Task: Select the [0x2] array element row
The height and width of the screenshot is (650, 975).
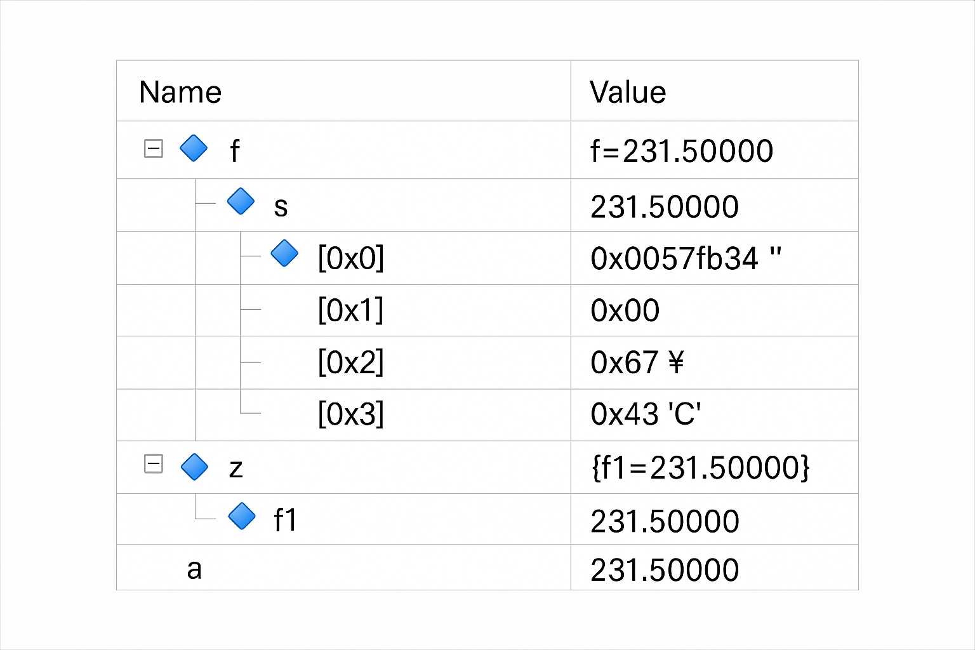Action: tap(350, 362)
